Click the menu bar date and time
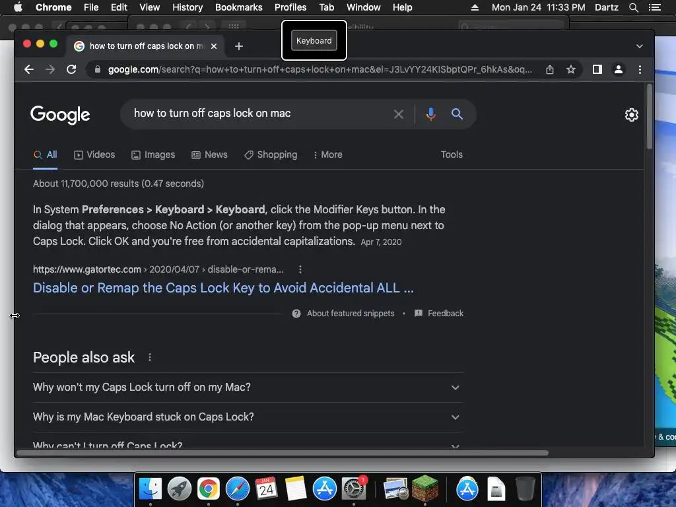The width and height of the screenshot is (676, 507). click(539, 7)
